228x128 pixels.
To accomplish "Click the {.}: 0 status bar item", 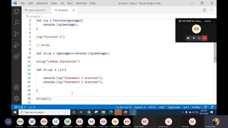I will pyautogui.click(x=32, y=107).
